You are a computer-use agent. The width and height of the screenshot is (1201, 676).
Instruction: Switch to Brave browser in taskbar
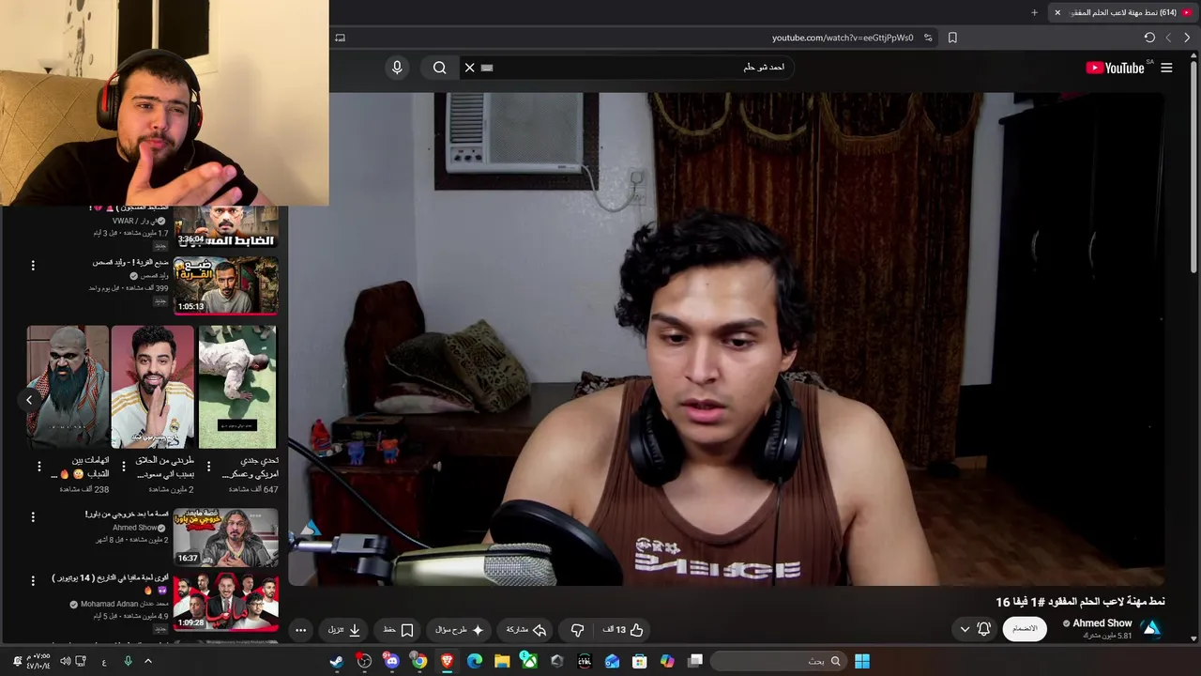click(447, 661)
